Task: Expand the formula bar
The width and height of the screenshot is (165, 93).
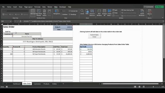Action: tap(163, 21)
